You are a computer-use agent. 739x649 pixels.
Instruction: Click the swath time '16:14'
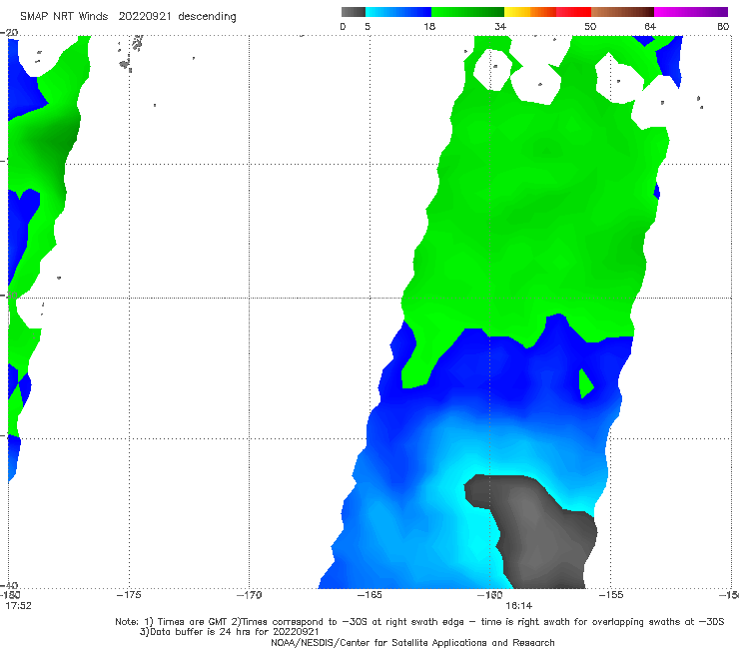pyautogui.click(x=519, y=606)
